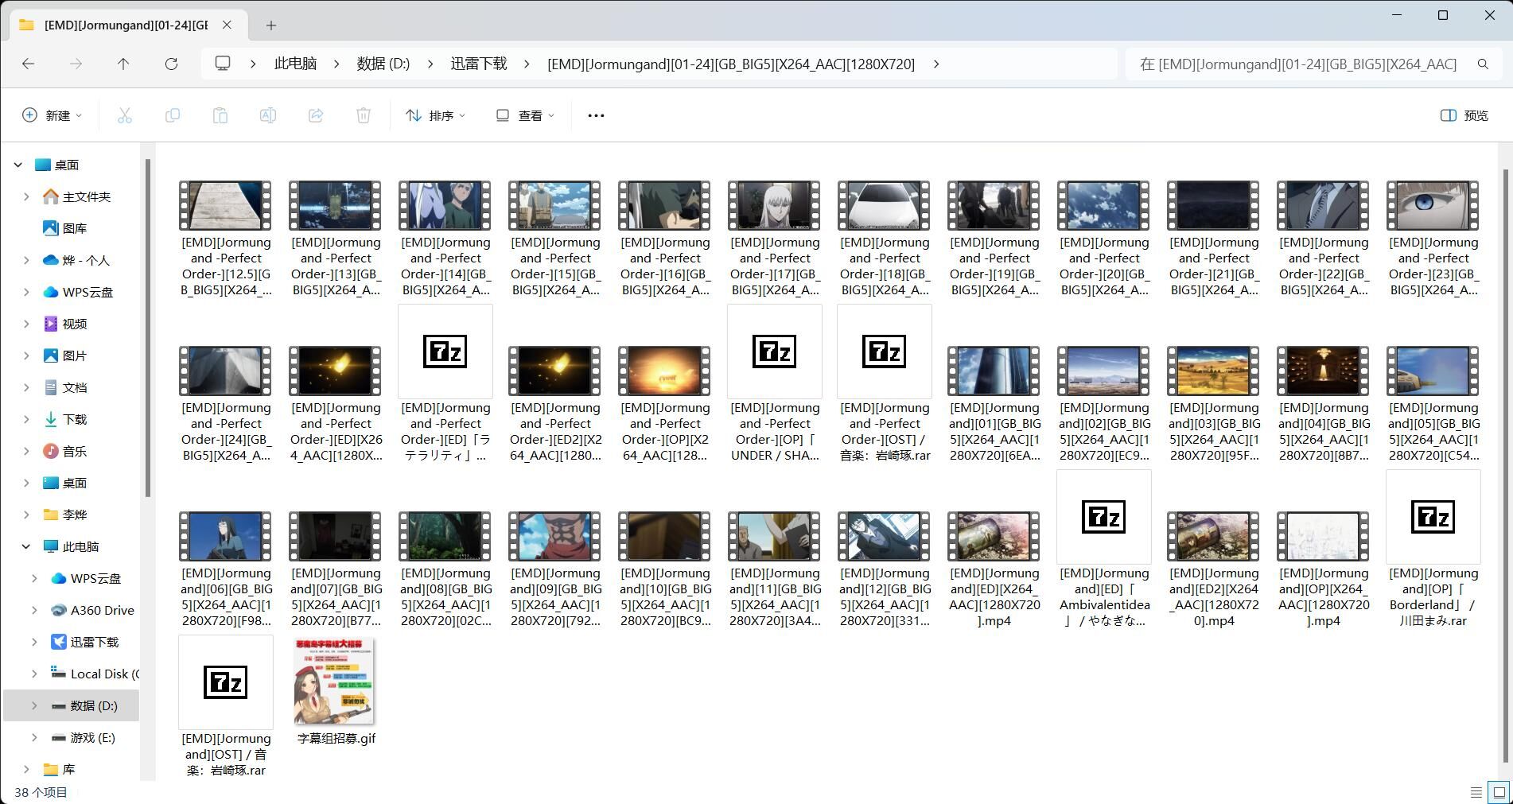Select the 字幕组招募.gif thumbnail
1513x804 pixels.
[335, 682]
